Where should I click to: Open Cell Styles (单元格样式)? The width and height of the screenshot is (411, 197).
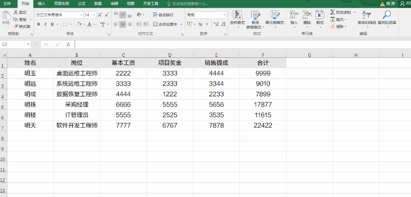point(275,20)
